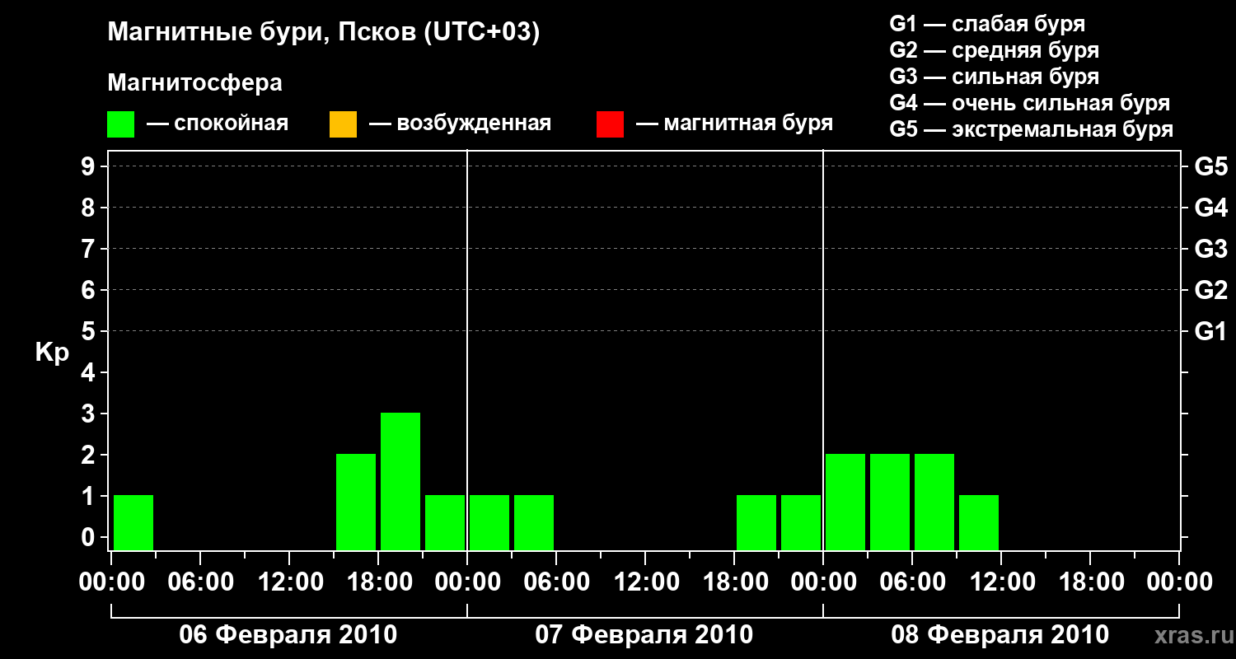Select the 18:00–21:00 bar on 07 February
Screen dimensions: 1236x659
(756, 522)
